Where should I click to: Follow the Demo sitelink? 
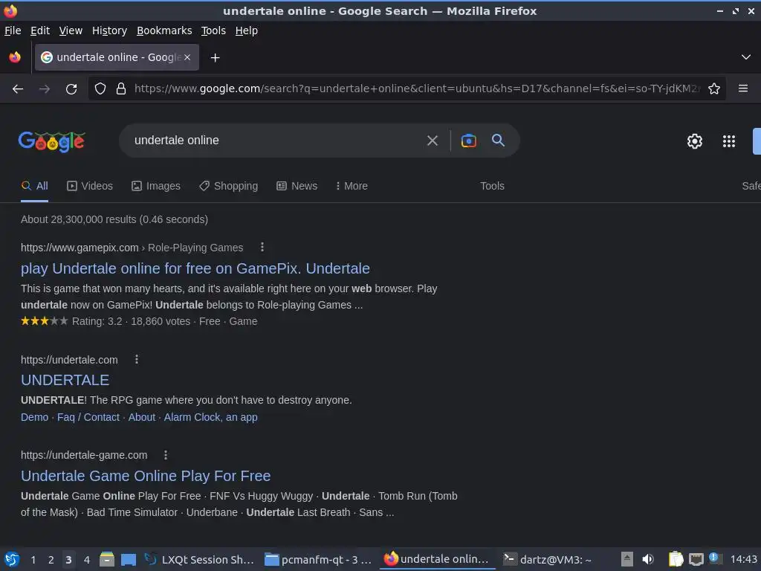point(34,417)
